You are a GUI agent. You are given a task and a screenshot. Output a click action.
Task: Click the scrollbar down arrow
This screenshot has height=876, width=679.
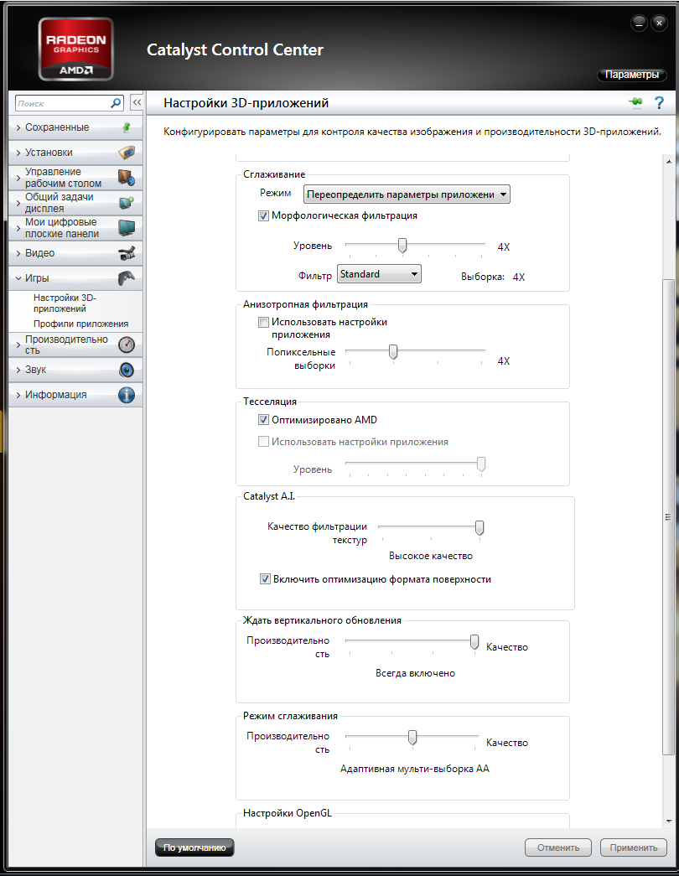click(x=669, y=822)
